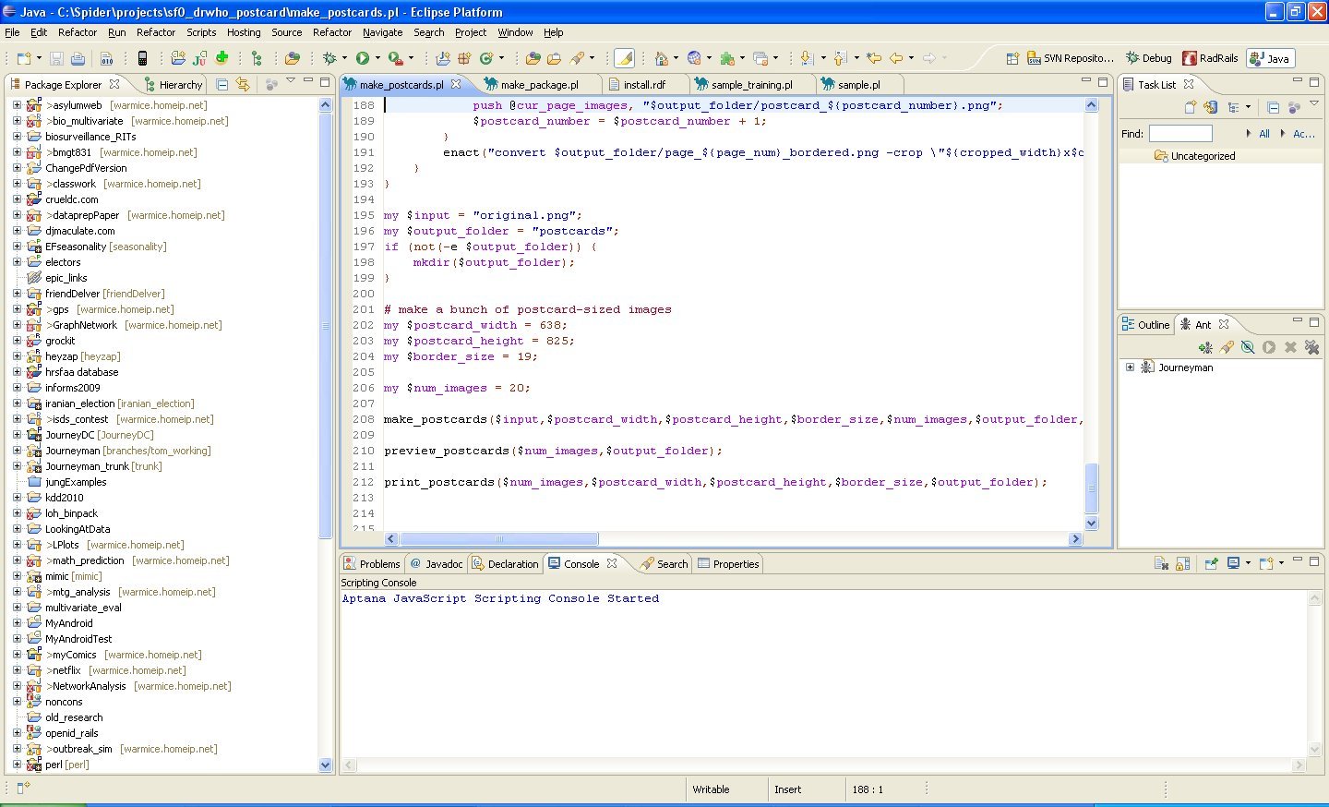Click Collapse All icon in Package Explorer
This screenshot has height=807, width=1329.
click(222, 84)
